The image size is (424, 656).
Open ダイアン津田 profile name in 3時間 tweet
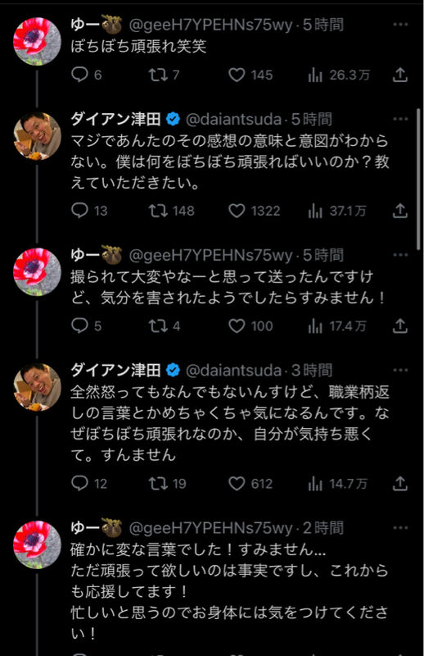[x=115, y=371]
